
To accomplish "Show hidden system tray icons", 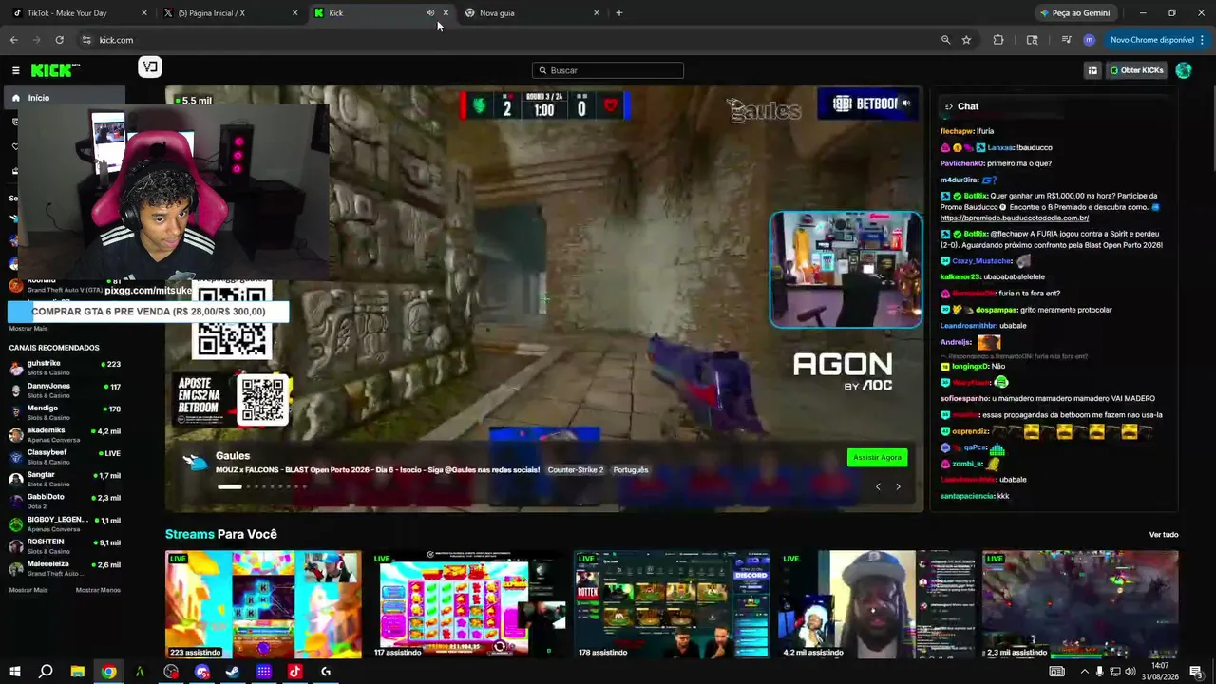I will 1084,672.
